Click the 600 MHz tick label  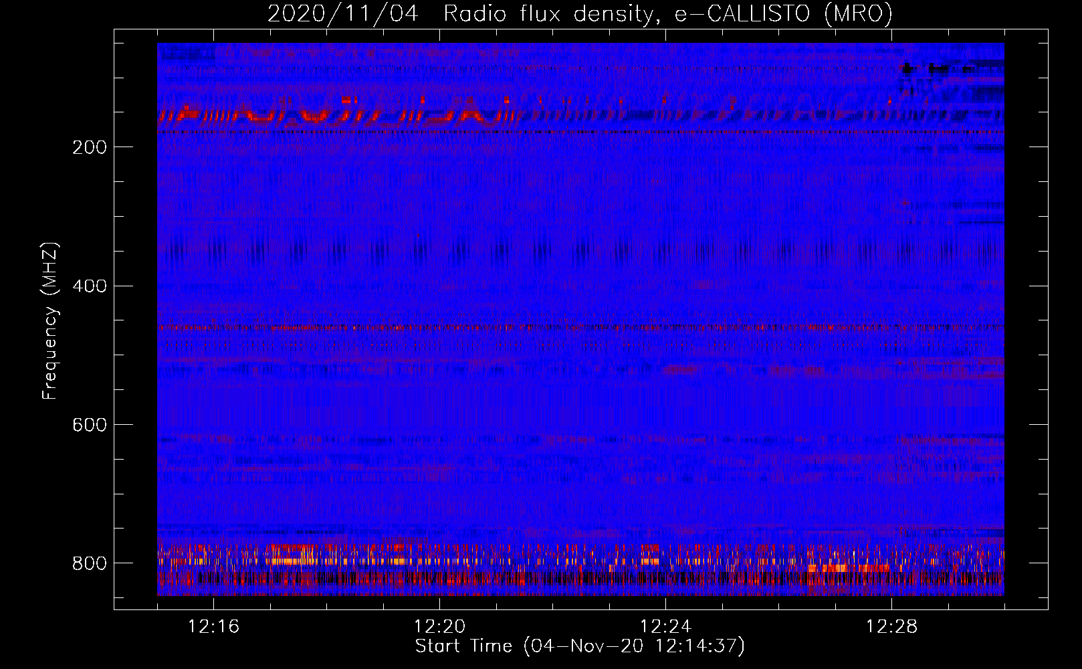pyautogui.click(x=89, y=425)
